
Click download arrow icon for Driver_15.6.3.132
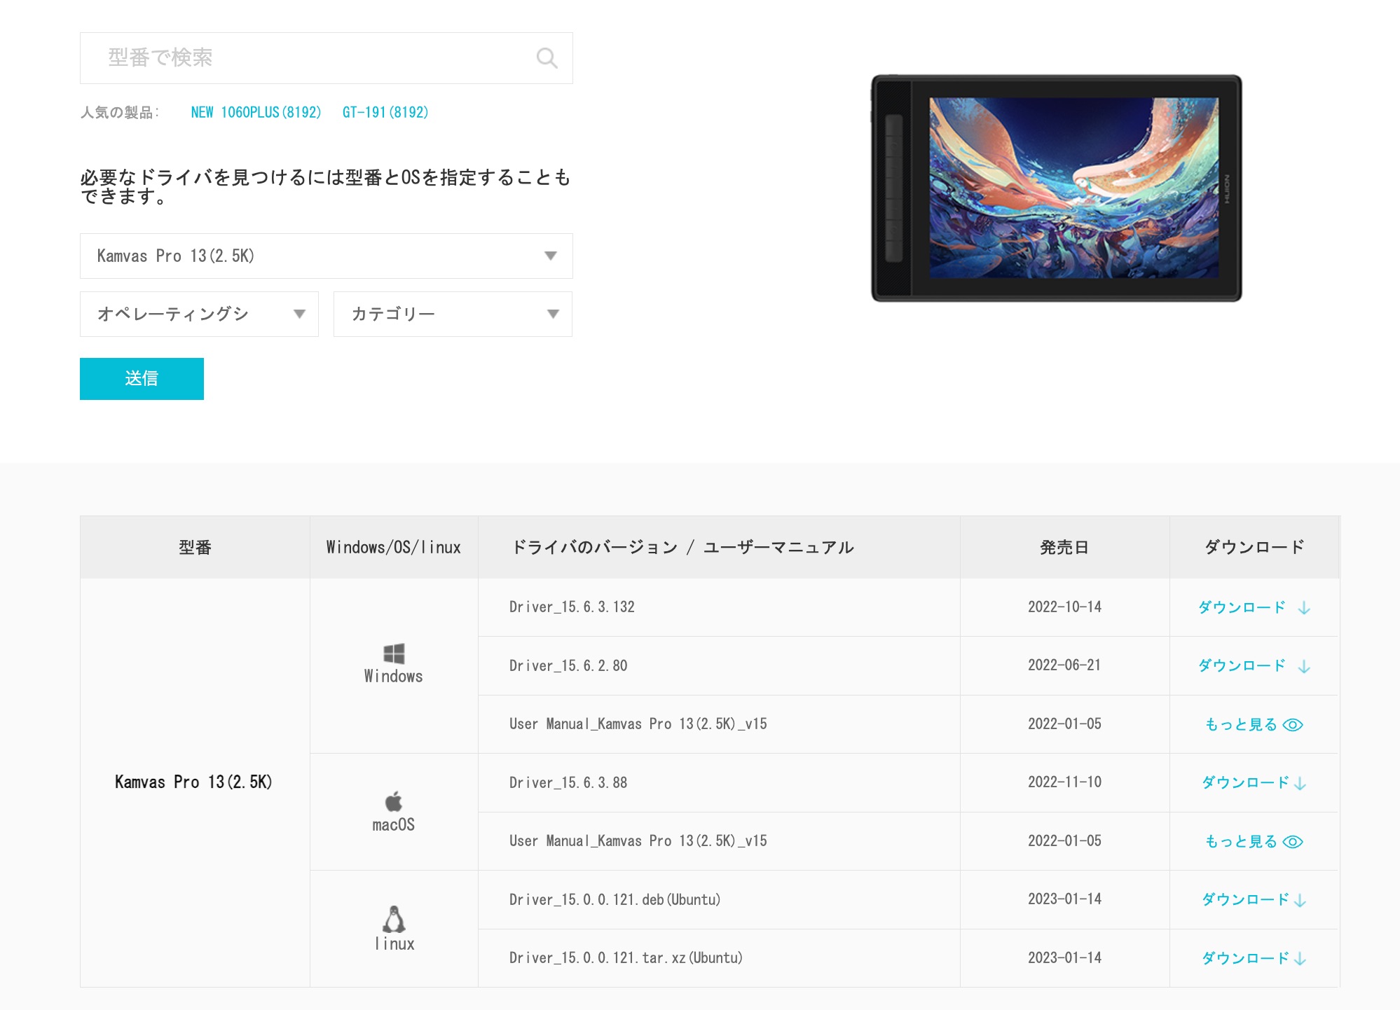point(1304,608)
